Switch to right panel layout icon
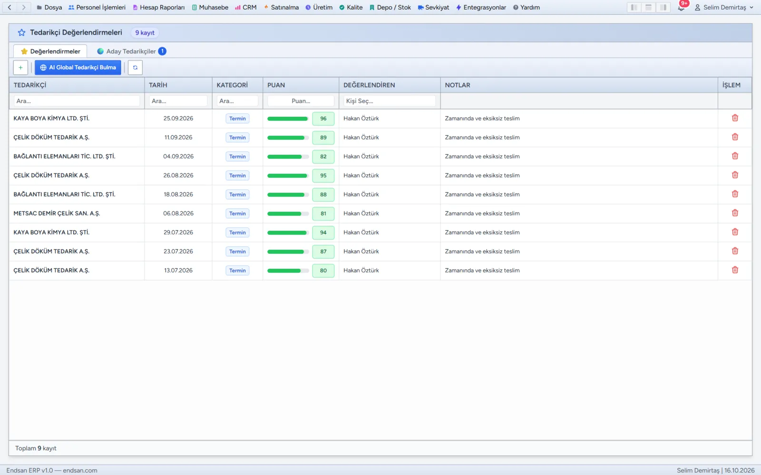 pyautogui.click(x=663, y=8)
